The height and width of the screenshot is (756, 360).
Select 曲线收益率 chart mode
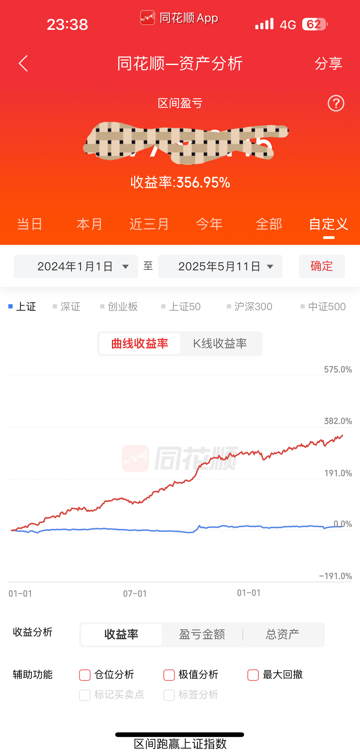(x=140, y=343)
